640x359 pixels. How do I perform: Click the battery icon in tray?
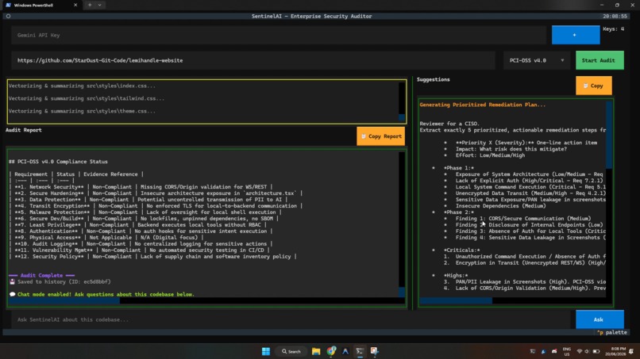[596, 351]
